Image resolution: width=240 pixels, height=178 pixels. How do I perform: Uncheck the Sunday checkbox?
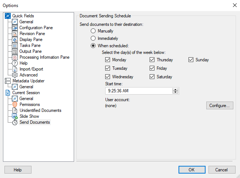[191, 60]
